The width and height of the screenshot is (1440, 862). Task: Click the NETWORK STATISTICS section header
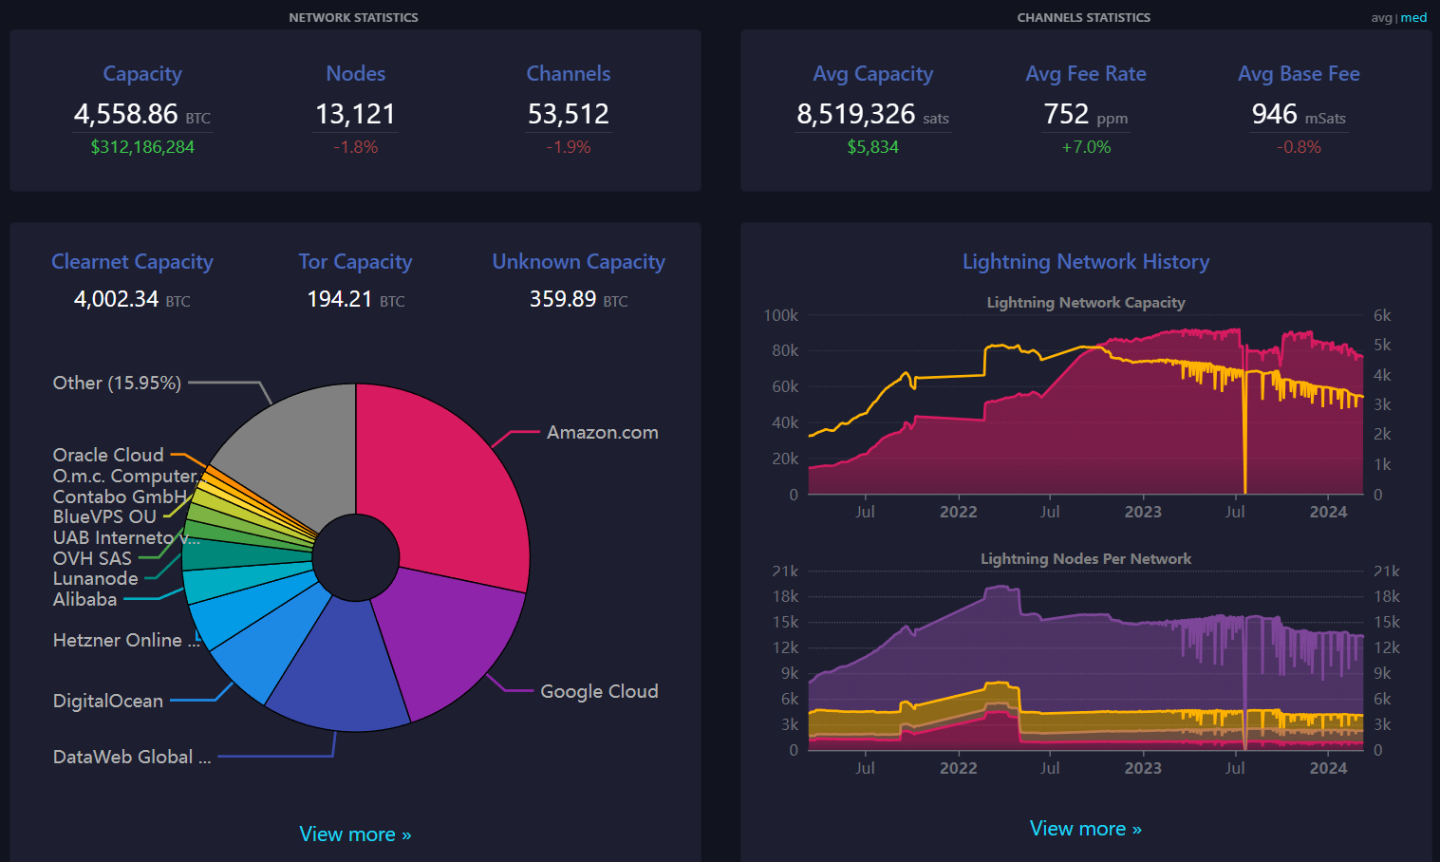353,17
